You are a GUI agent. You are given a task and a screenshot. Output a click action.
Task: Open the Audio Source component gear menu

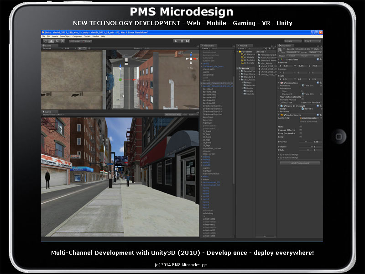321,115
